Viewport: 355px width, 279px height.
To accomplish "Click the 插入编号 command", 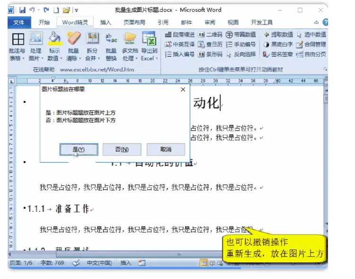I will click(180, 54).
